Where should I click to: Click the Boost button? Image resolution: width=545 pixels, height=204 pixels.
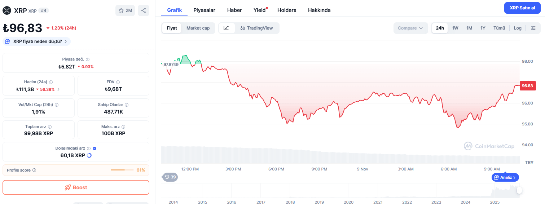(76, 187)
